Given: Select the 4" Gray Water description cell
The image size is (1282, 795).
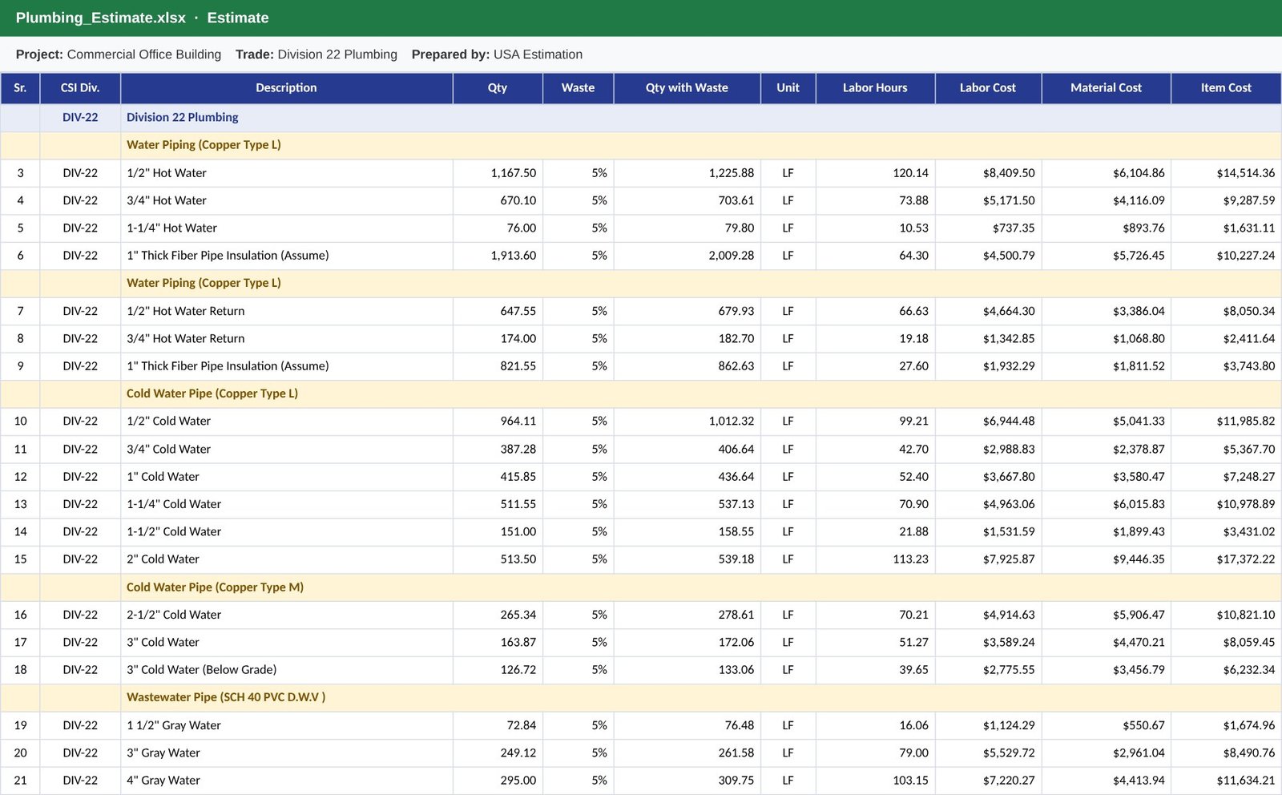Looking at the screenshot, I should click(286, 781).
